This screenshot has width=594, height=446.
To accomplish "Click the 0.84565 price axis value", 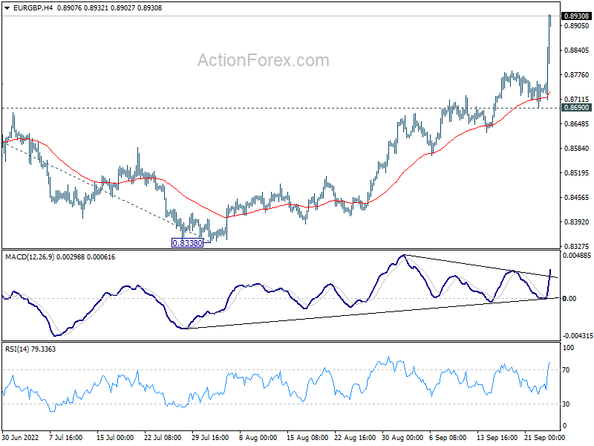I will (x=577, y=197).
